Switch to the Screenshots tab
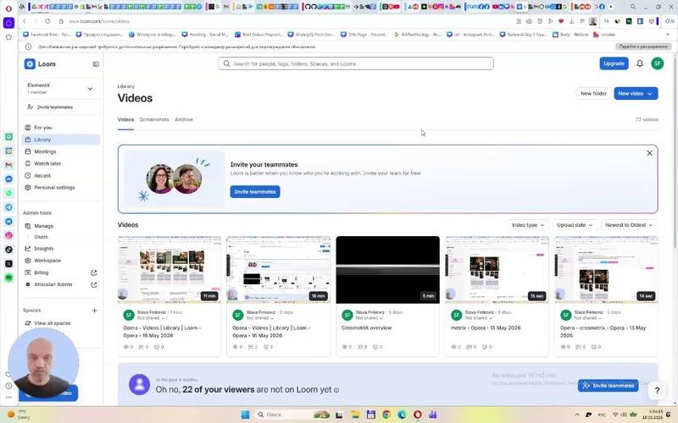 (154, 119)
